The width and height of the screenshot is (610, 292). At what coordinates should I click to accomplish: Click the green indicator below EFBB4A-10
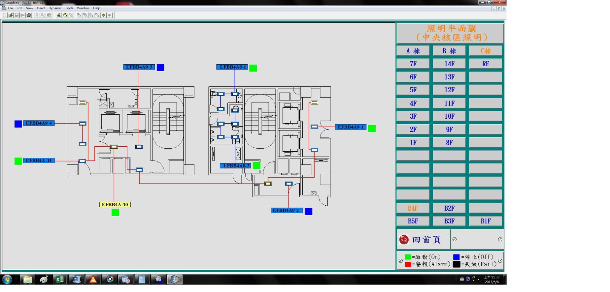pyautogui.click(x=115, y=213)
